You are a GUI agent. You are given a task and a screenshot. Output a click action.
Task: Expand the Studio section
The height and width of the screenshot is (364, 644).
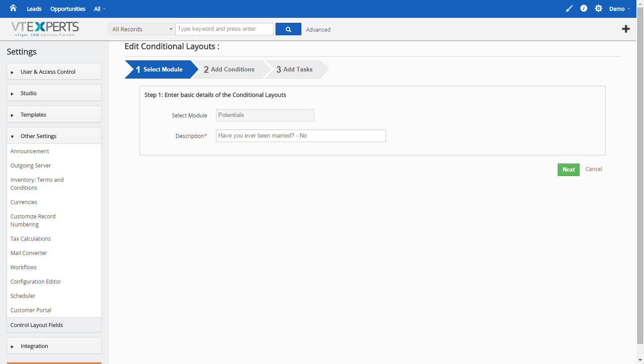pos(54,93)
